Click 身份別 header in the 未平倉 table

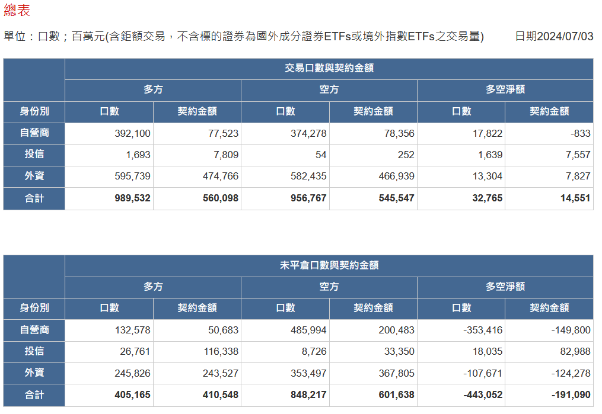click(x=34, y=308)
